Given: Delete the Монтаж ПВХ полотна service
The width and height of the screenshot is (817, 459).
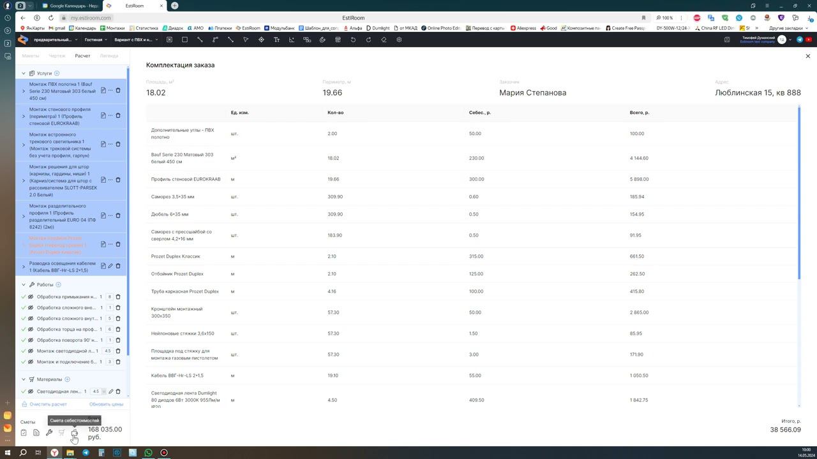Looking at the screenshot, I should [x=118, y=91].
